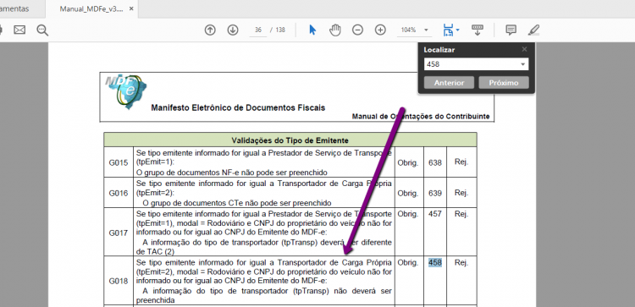This screenshot has height=307, width=635.
Task: Add a comment note icon
Action: click(511, 30)
